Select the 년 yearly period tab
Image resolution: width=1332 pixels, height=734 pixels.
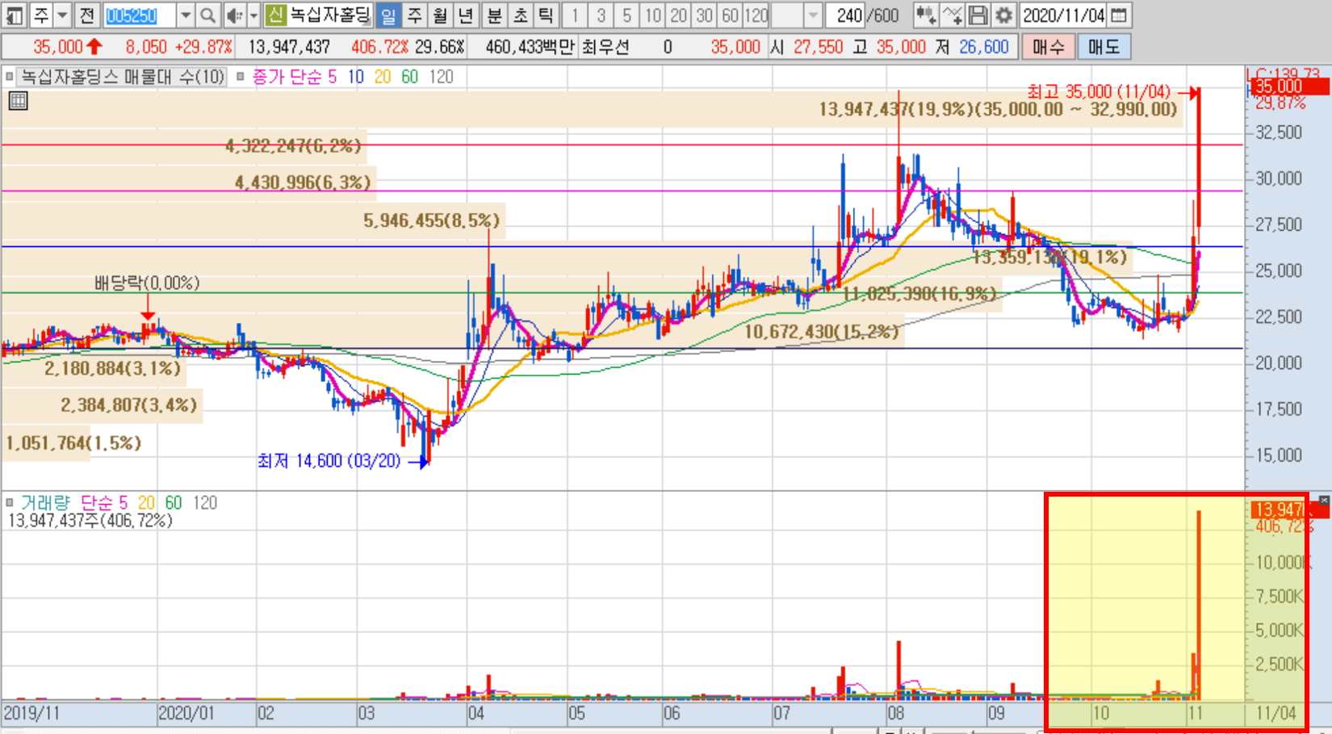[x=466, y=15]
